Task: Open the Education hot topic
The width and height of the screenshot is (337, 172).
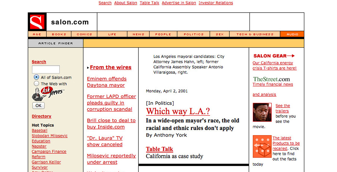Action: coord(41,141)
